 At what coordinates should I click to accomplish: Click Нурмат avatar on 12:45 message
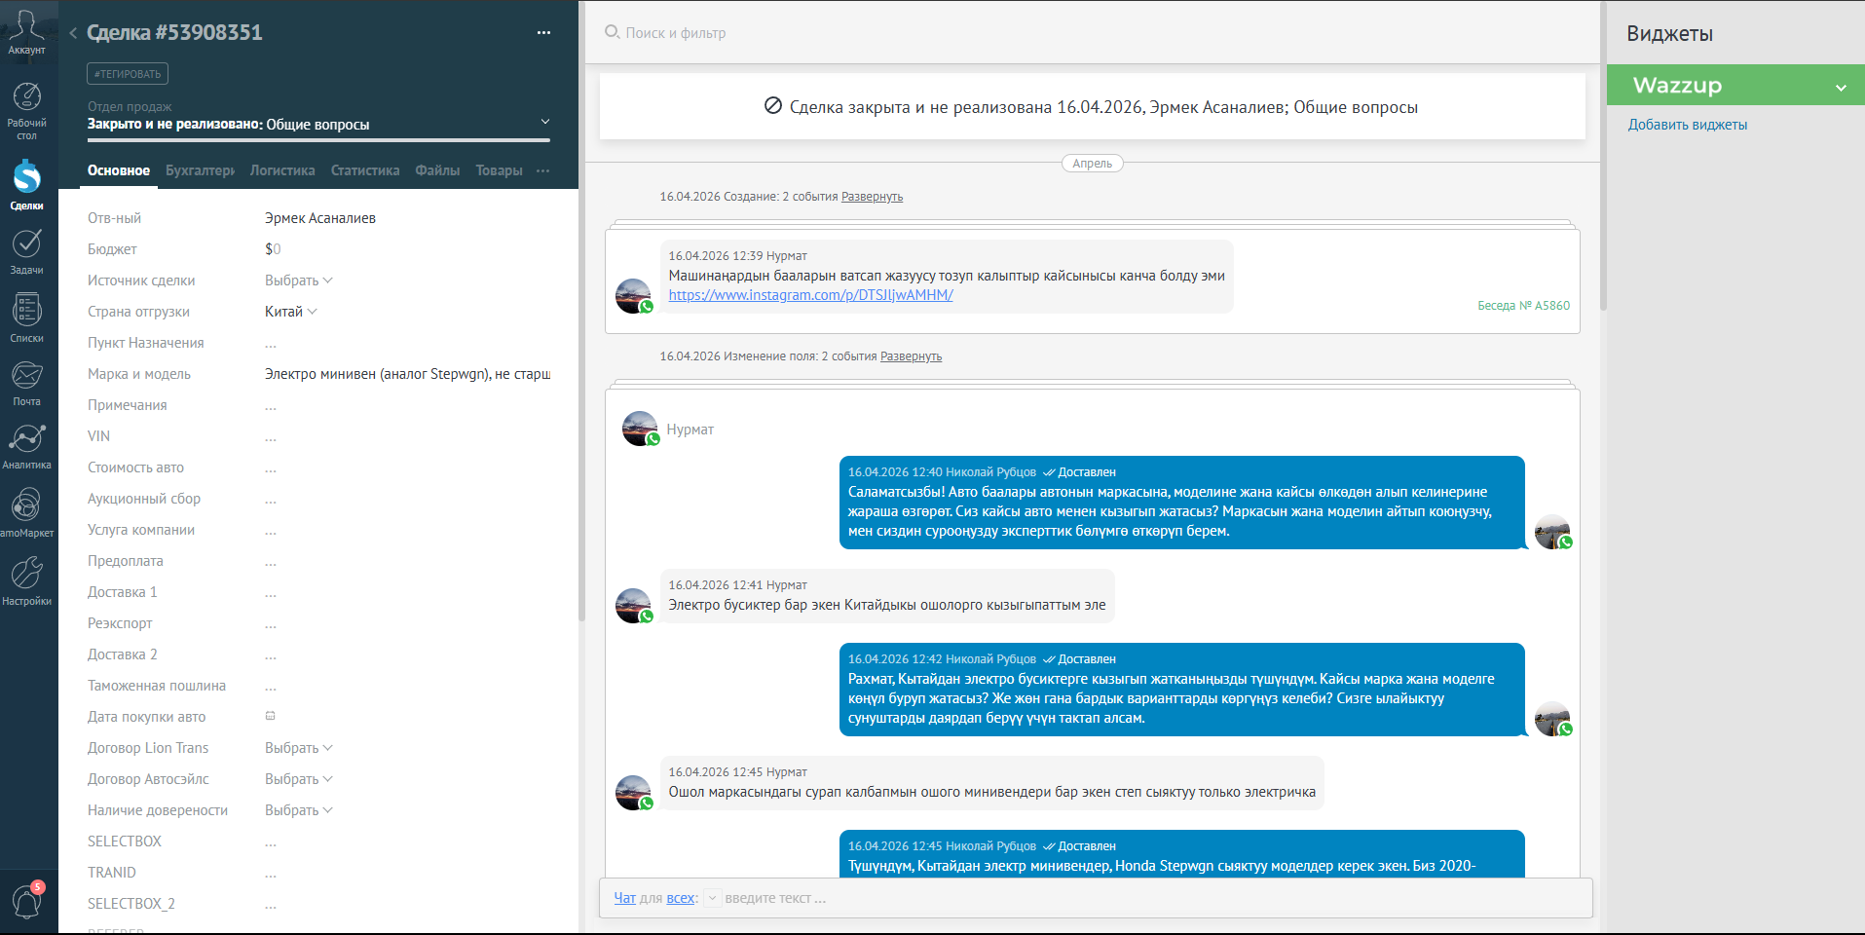[x=634, y=793]
